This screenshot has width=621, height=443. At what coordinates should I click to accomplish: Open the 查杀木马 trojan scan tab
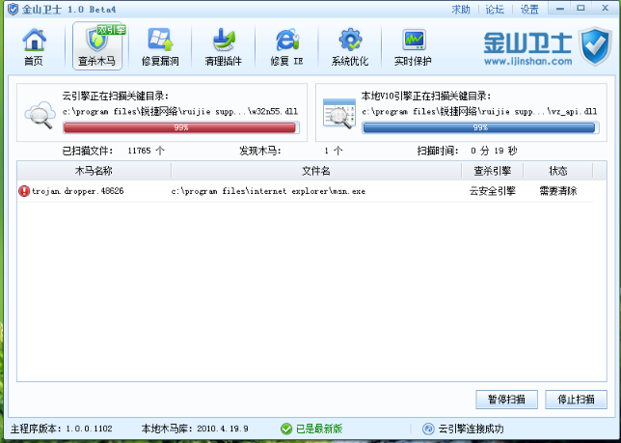tap(97, 46)
